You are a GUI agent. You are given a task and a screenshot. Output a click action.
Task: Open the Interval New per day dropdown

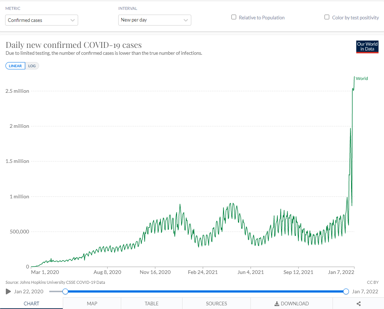click(x=154, y=20)
